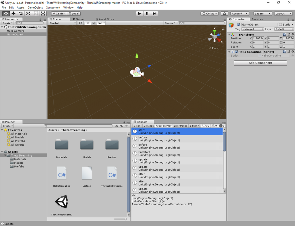This screenshot has width=295, height=226.
Task: Open the Tag Untagged dropdown
Action: (x=252, y=29)
